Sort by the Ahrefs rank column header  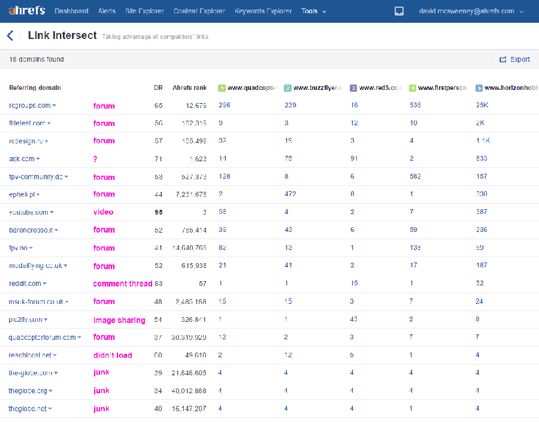click(x=190, y=88)
